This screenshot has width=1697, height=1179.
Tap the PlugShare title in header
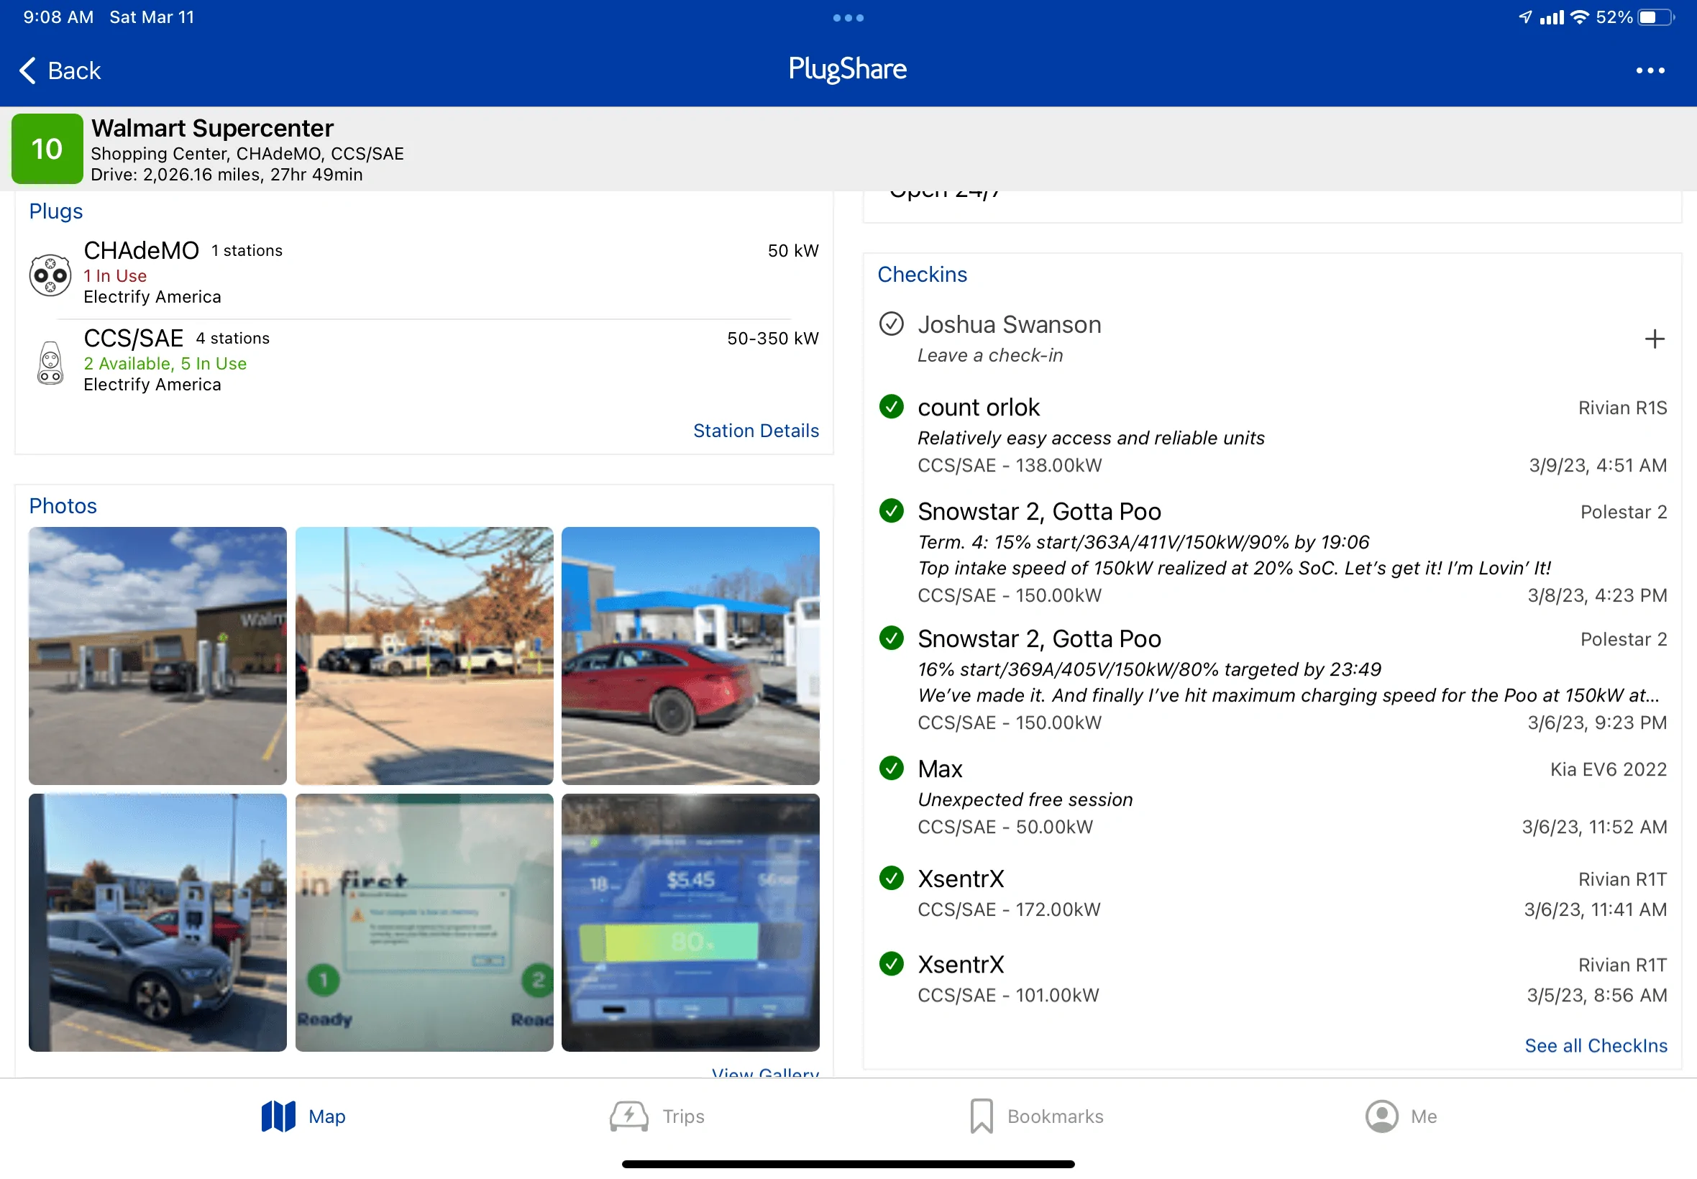(847, 70)
